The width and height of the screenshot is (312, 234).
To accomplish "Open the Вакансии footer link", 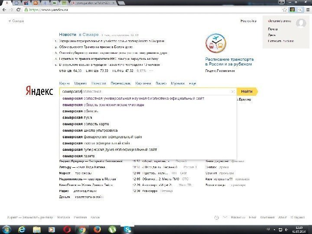I will coord(238,217).
